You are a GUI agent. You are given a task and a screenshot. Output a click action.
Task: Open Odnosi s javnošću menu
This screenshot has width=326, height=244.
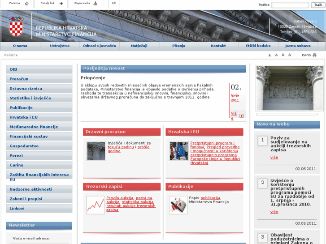click(x=100, y=46)
